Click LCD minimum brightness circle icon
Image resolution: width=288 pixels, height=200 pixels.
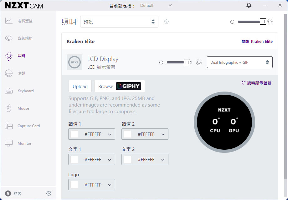(161, 62)
